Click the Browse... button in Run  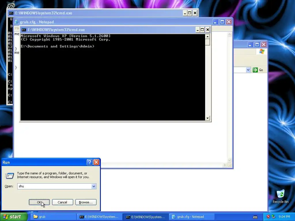[x=86, y=202]
